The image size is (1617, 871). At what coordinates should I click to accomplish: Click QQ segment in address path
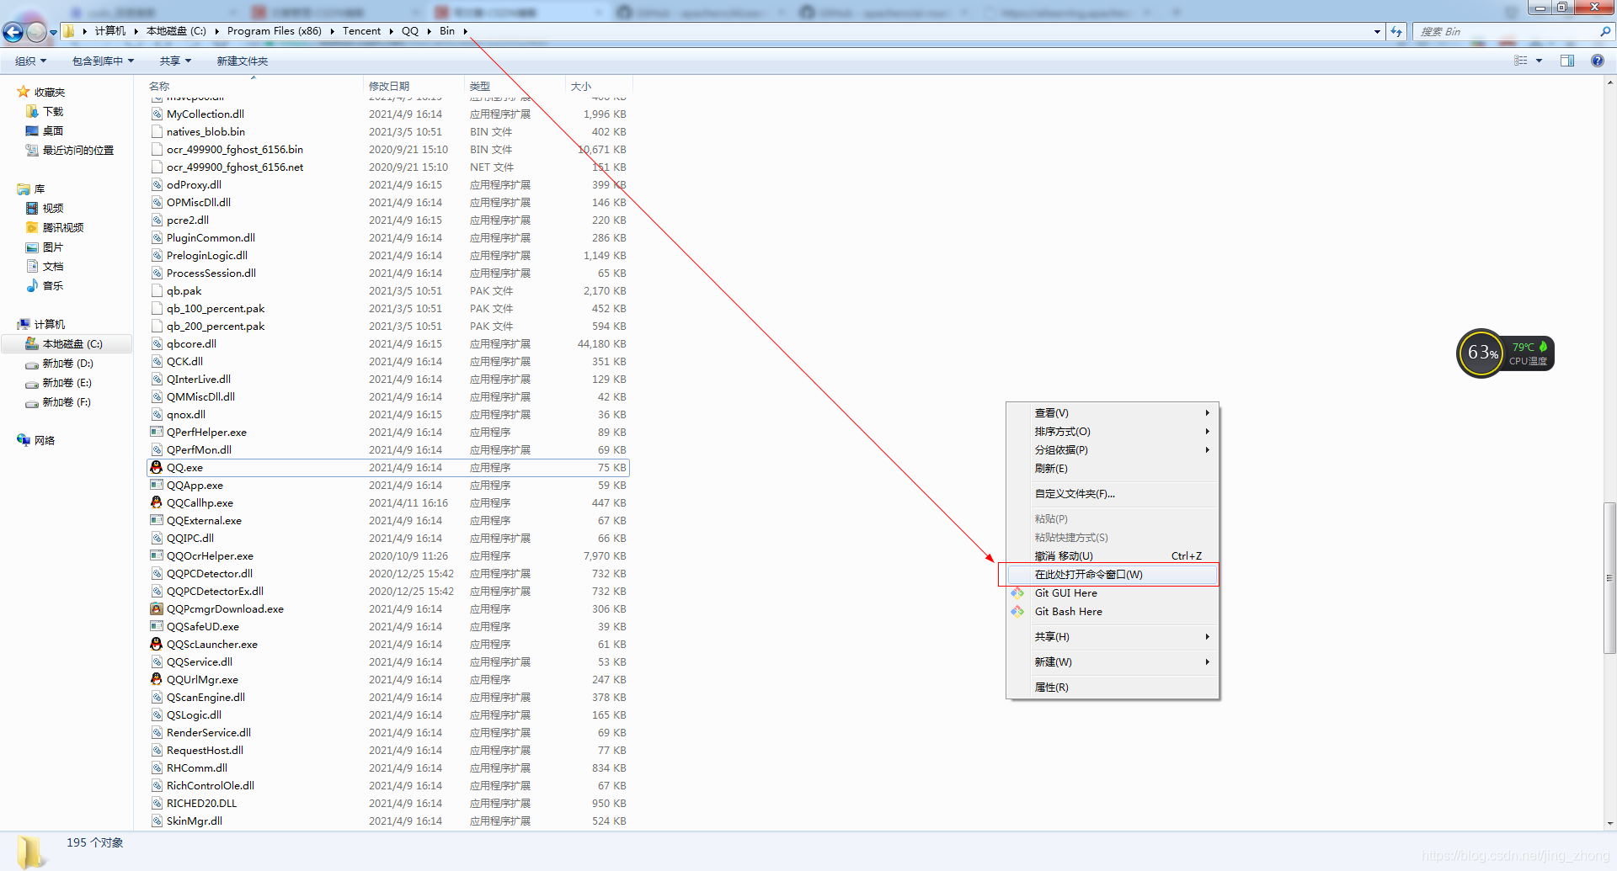coord(410,31)
